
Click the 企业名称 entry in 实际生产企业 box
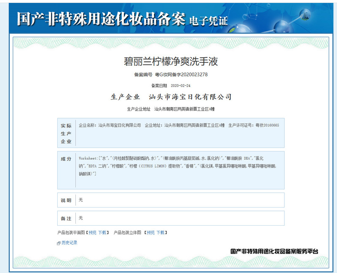110,125
